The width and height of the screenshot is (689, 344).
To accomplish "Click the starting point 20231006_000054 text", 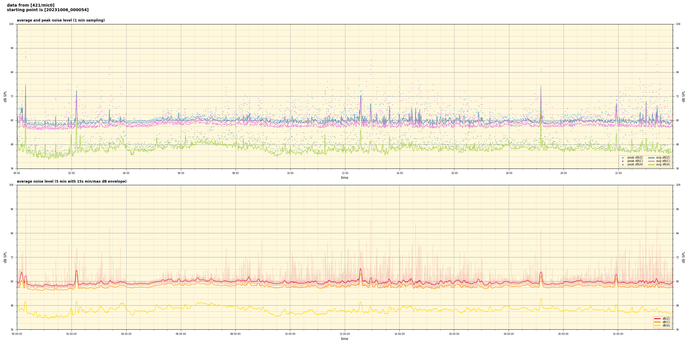I will click(48, 10).
